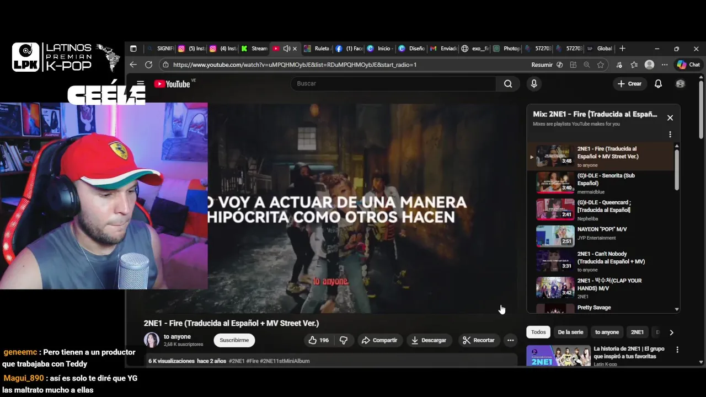
Task: Click the Suscribirme button
Action: pos(234,340)
